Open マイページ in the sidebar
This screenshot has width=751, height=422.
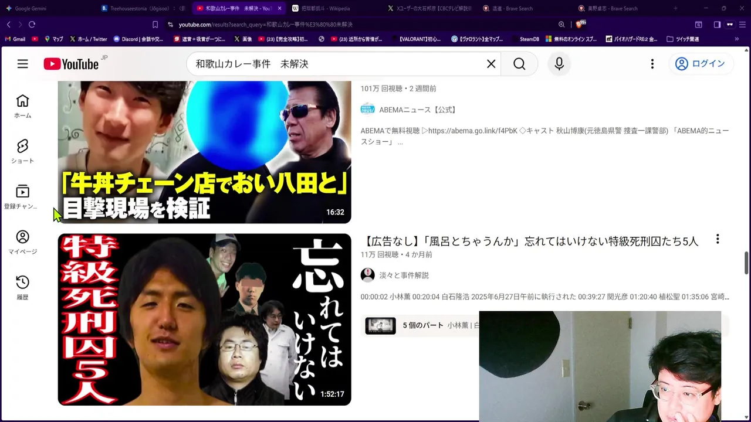coord(22,243)
